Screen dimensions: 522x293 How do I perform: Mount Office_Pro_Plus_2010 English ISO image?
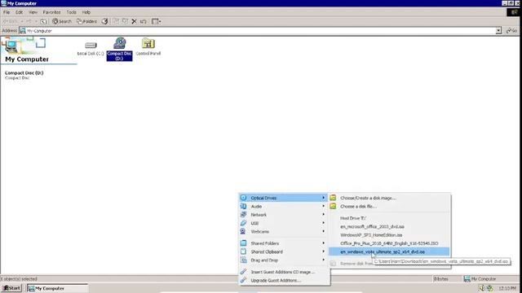(389, 243)
